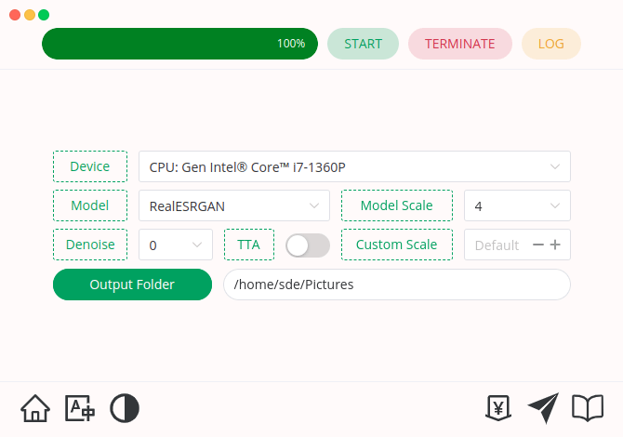Click the Output Folder button
Screen dimensions: 623x437
132,285
